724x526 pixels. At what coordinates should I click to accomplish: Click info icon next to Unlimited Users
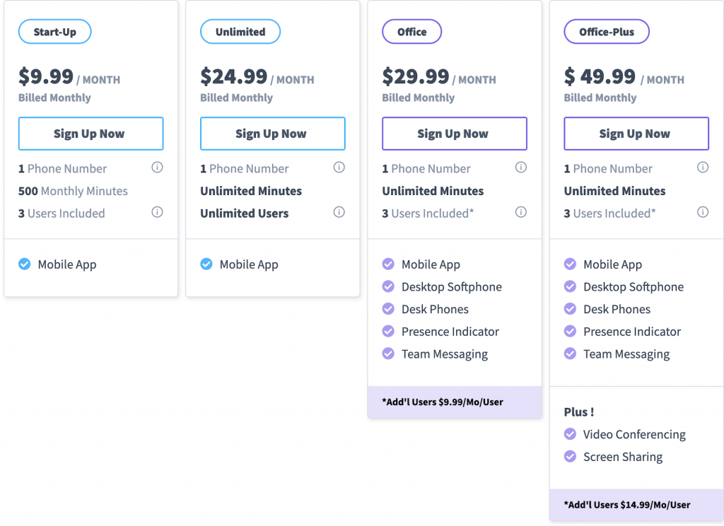pos(339,213)
